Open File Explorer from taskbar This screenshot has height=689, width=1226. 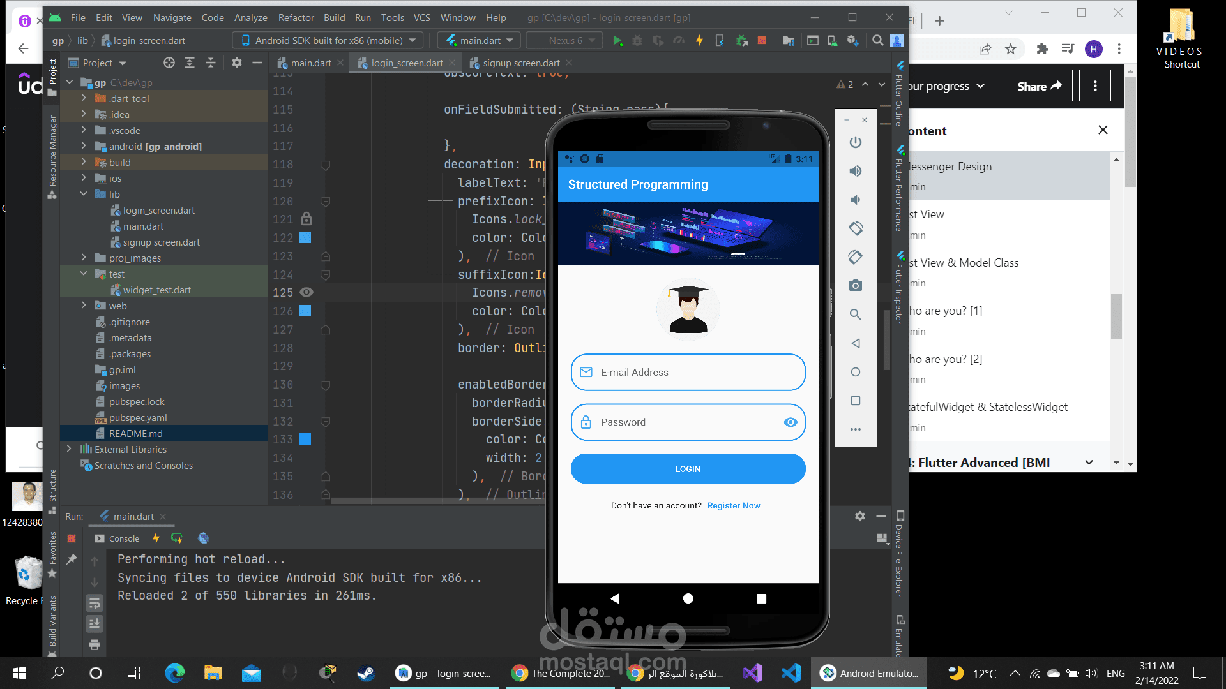pyautogui.click(x=213, y=673)
